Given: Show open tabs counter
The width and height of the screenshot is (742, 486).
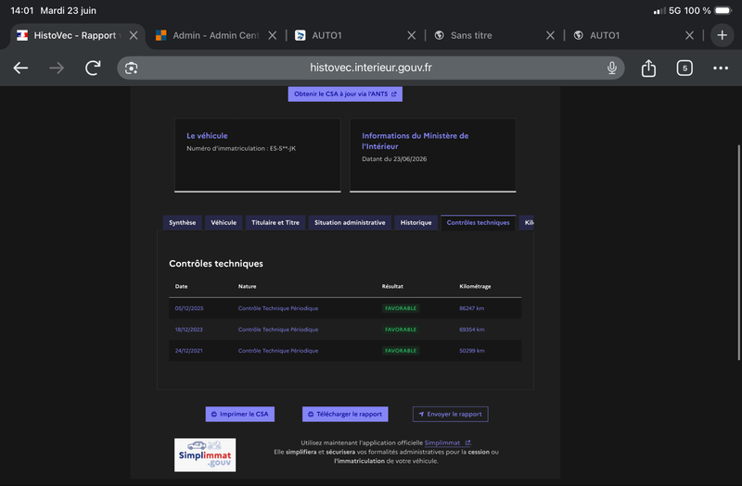Looking at the screenshot, I should click(x=684, y=68).
